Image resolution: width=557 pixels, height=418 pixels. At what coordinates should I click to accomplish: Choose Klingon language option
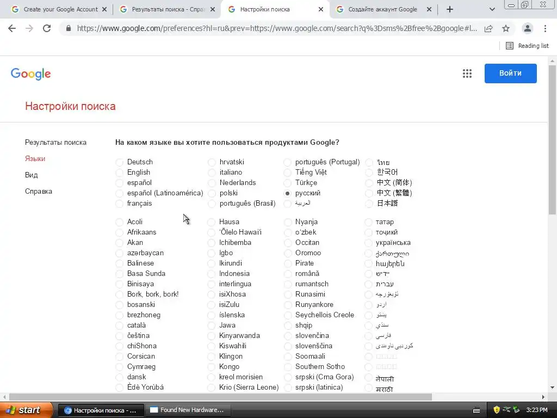tap(212, 356)
